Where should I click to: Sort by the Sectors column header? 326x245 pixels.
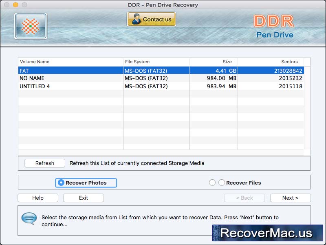pyautogui.click(x=289, y=62)
